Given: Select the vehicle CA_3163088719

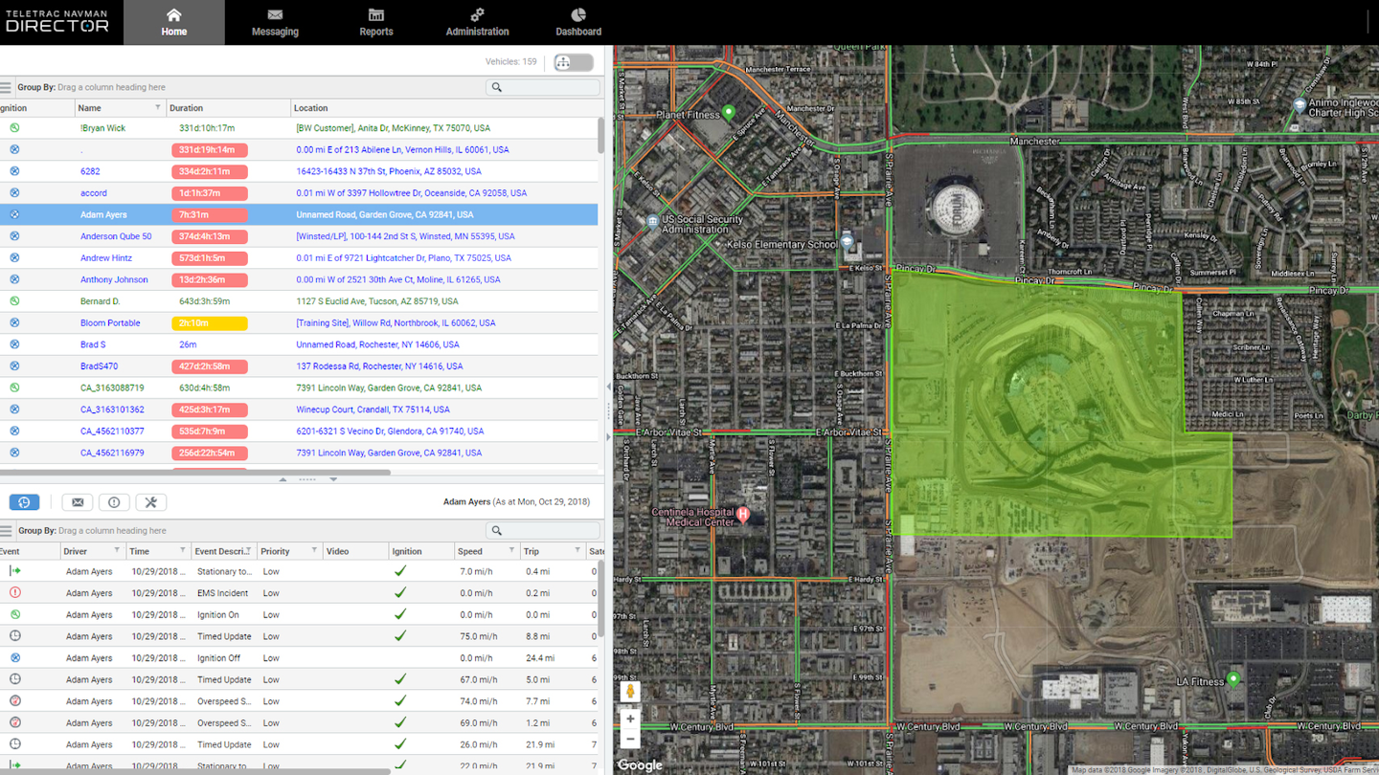Looking at the screenshot, I should pyautogui.click(x=112, y=388).
